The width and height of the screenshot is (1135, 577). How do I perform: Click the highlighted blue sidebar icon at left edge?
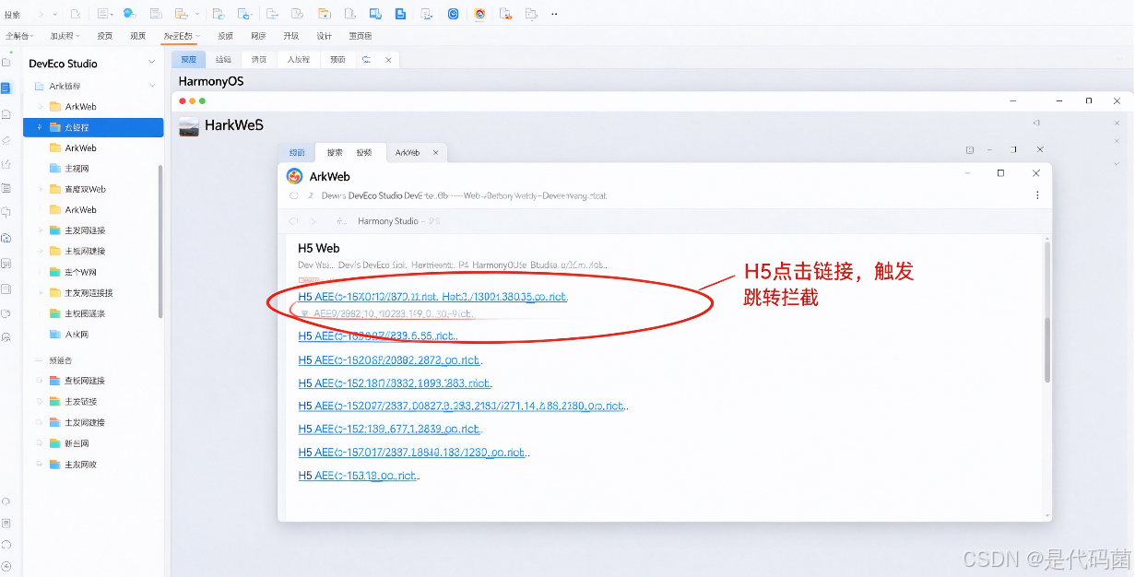point(6,88)
